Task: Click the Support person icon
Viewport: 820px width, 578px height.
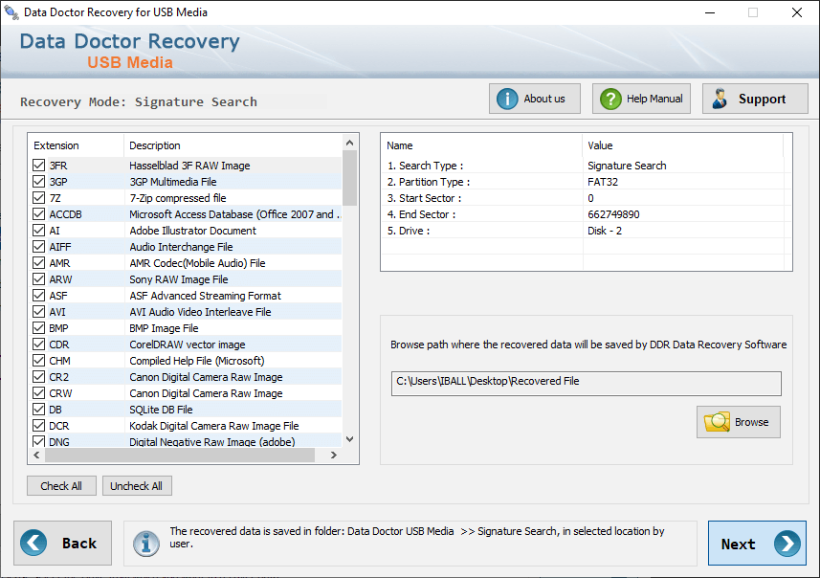Action: tap(720, 99)
